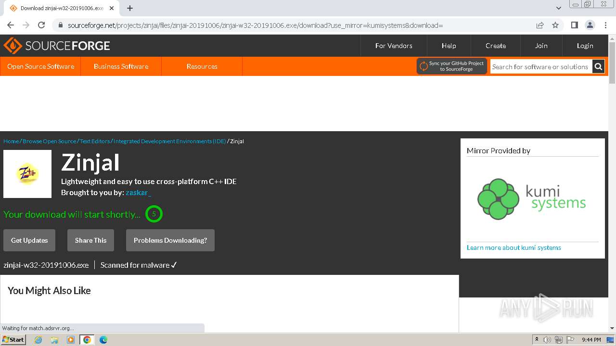Close the Download zinjai tab
The image size is (616, 346).
112,8
